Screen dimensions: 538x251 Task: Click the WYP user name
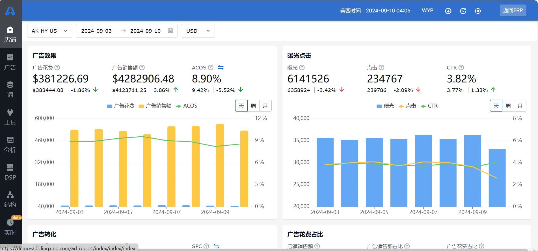[427, 10]
